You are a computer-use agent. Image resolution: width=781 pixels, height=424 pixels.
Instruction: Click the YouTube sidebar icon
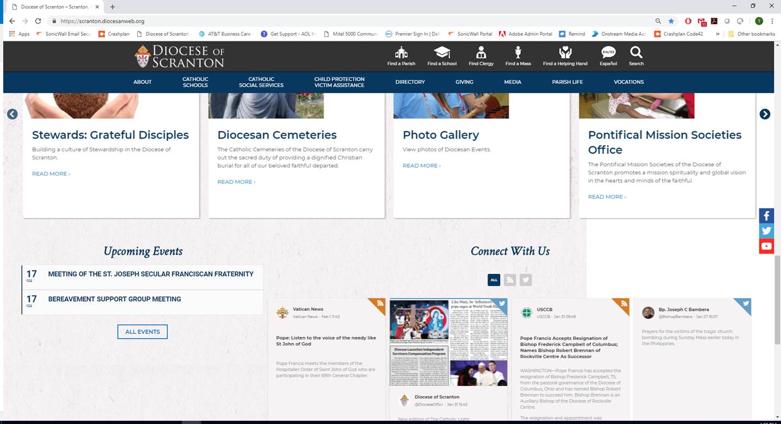[x=766, y=246]
